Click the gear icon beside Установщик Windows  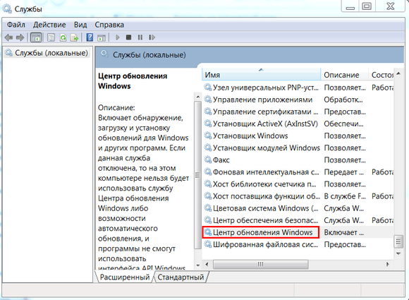pyautogui.click(x=208, y=136)
